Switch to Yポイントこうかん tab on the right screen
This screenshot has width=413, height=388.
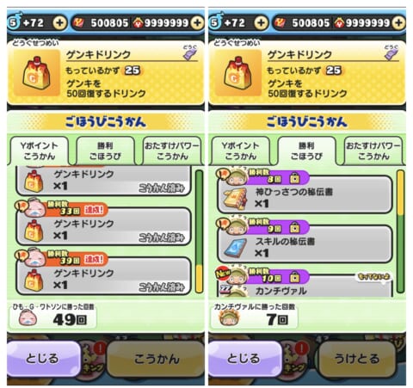tap(240, 151)
